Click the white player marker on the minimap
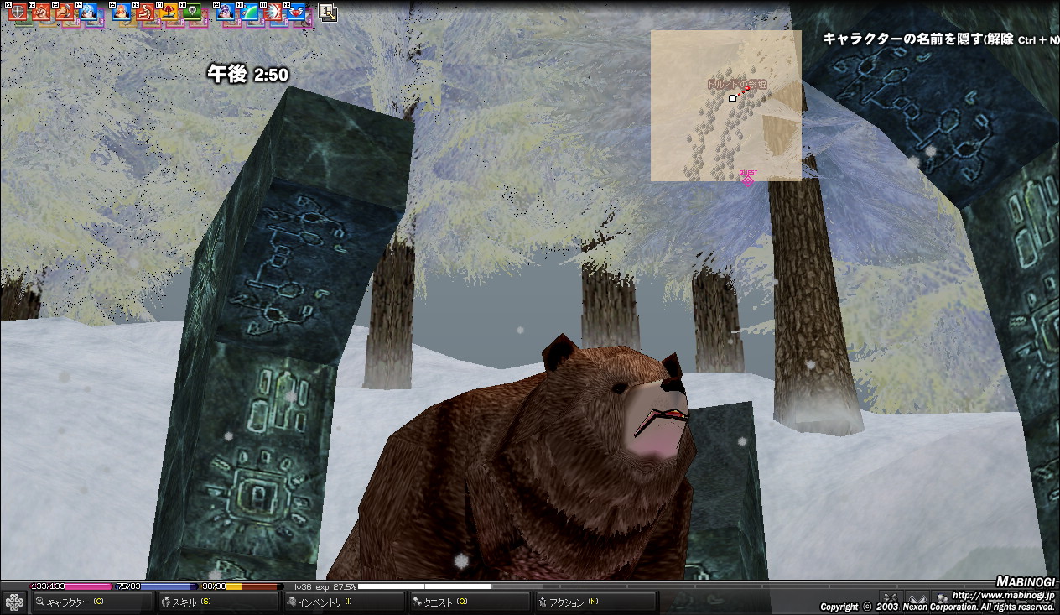 (732, 98)
